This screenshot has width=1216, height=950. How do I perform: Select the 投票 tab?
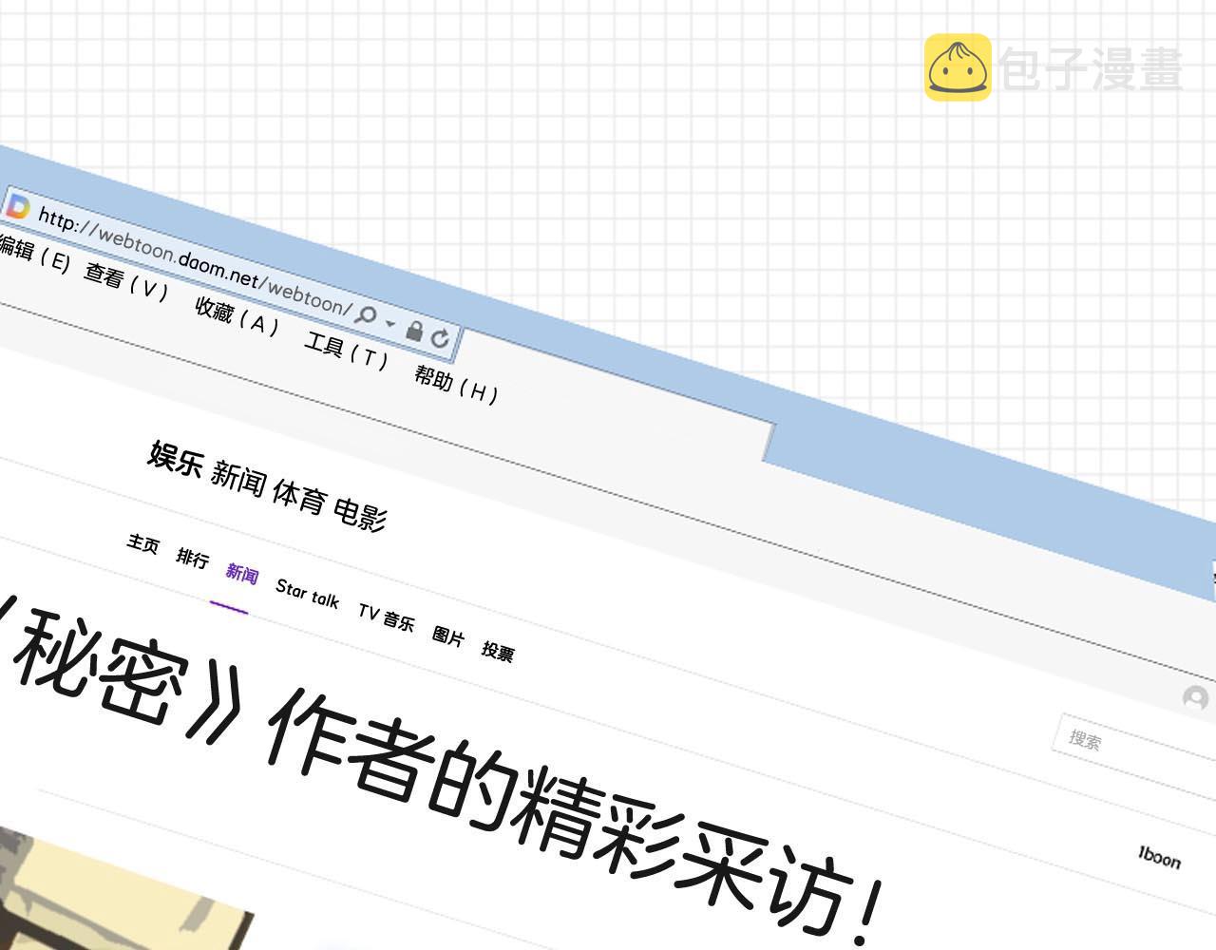coord(498,651)
